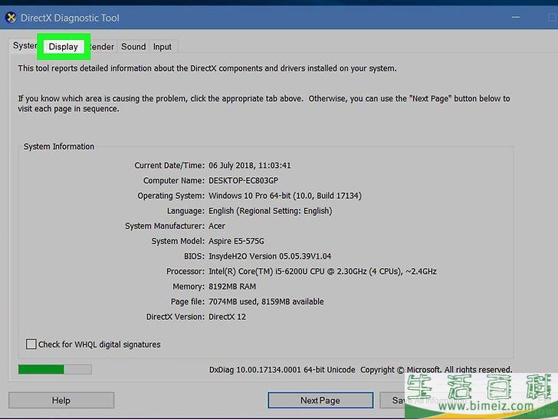Viewport: 558px width, 419px height.
Task: Enable Check for WHQL digital signatures
Action: (x=31, y=345)
